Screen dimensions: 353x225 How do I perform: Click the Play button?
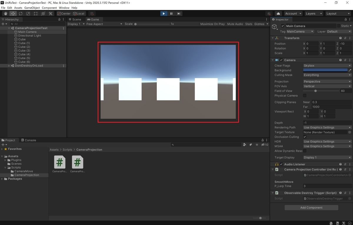tap(164, 14)
